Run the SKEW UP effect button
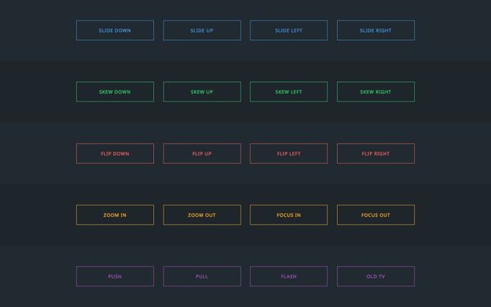Screen dimensions: 491x307 click(202, 92)
